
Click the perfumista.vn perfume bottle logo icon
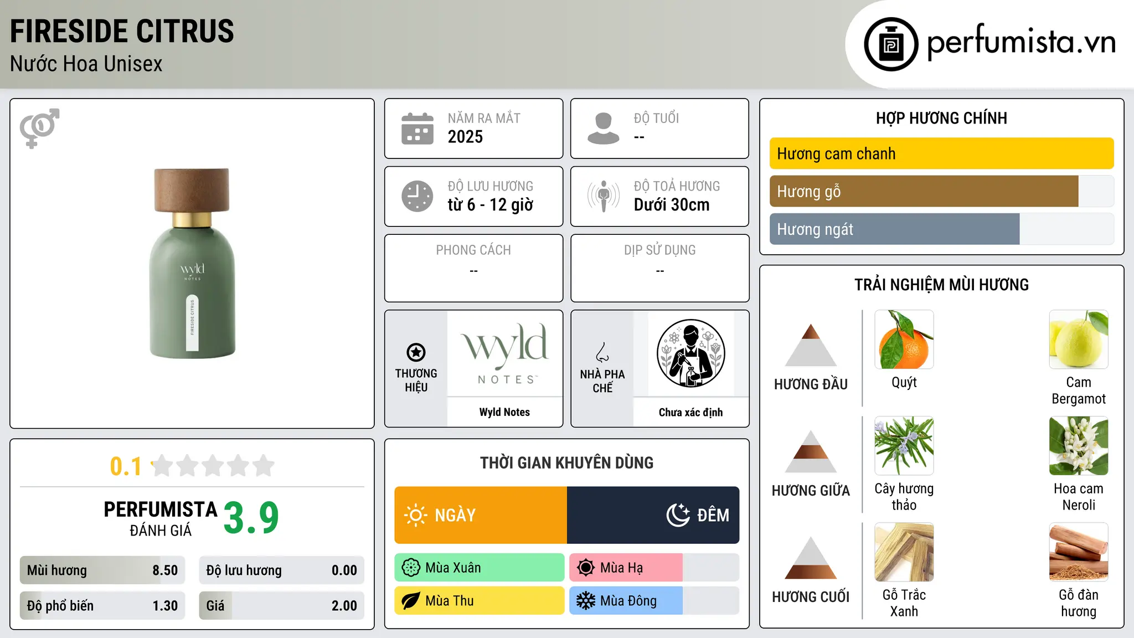pyautogui.click(x=891, y=44)
